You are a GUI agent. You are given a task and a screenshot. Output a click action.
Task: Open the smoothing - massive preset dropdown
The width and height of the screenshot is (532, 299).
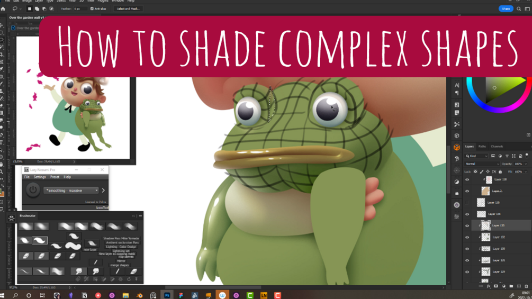(x=71, y=191)
